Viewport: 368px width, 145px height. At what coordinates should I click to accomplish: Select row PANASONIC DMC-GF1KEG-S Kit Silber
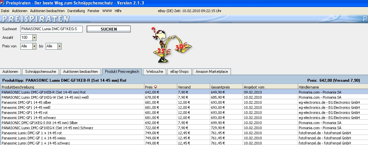pyautogui.click(x=184, y=123)
